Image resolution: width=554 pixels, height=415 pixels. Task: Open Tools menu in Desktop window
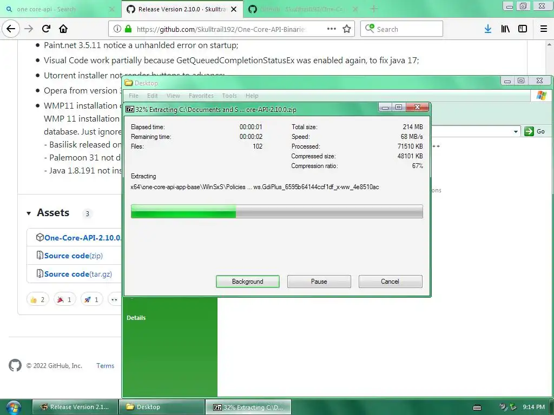point(229,96)
